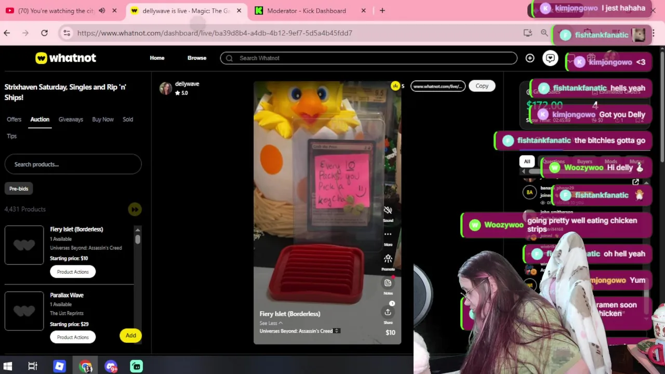Screen dimensions: 665x374
Task: Open the Notes icon on the stream
Action: (x=388, y=283)
